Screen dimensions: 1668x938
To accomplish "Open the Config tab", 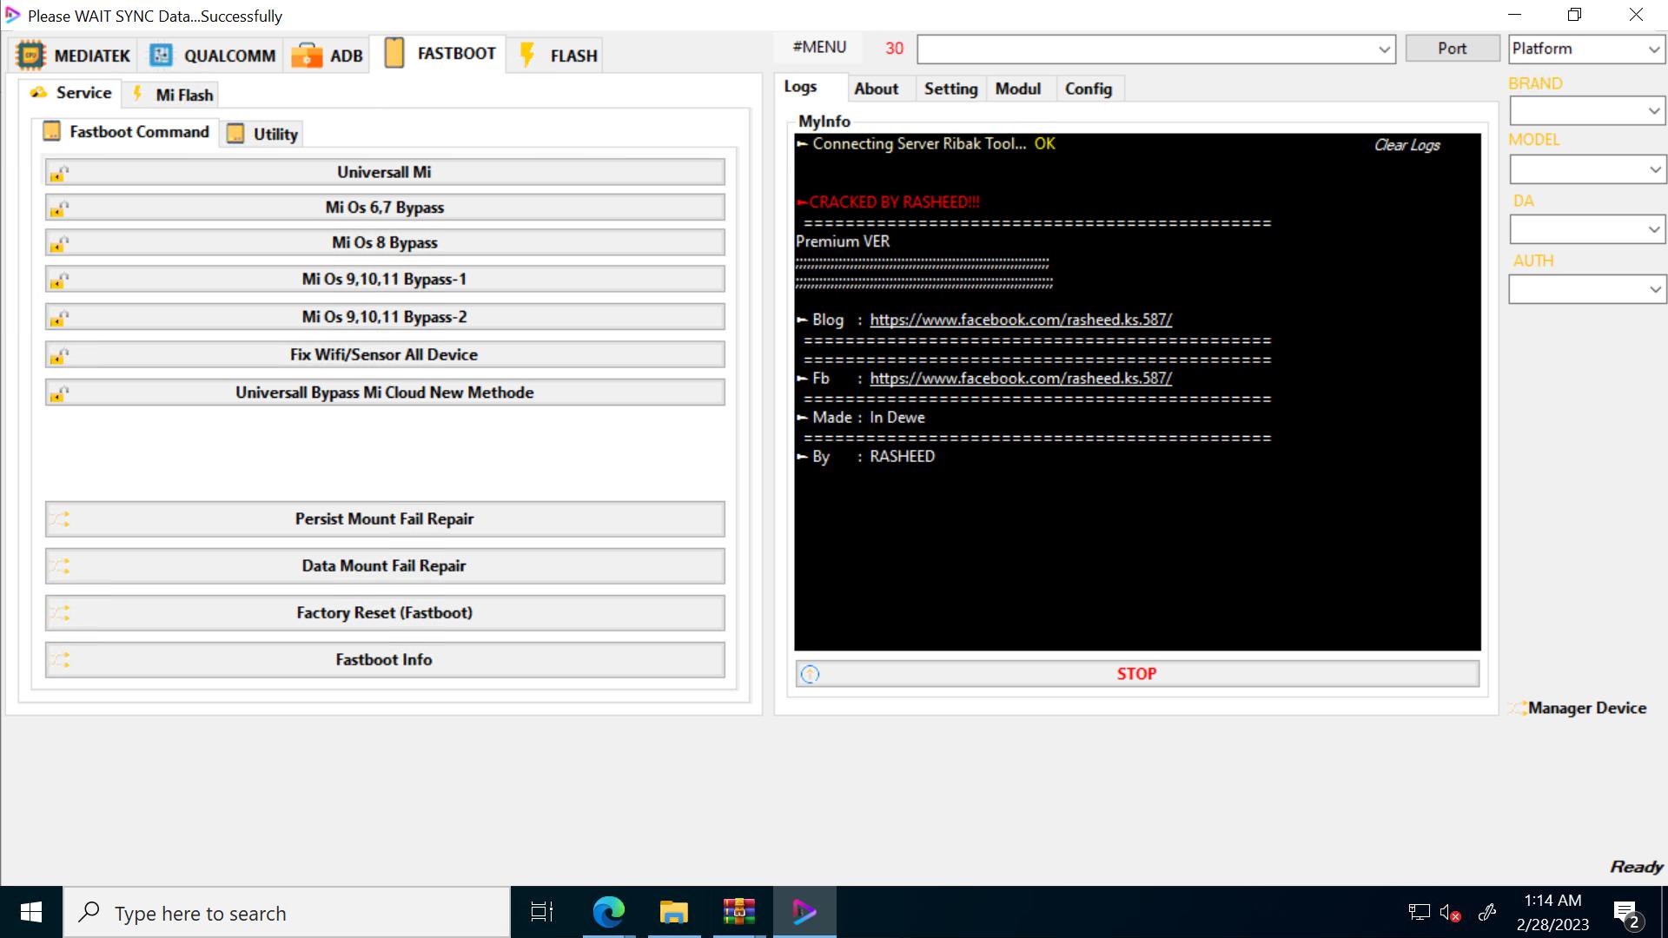I will point(1089,89).
